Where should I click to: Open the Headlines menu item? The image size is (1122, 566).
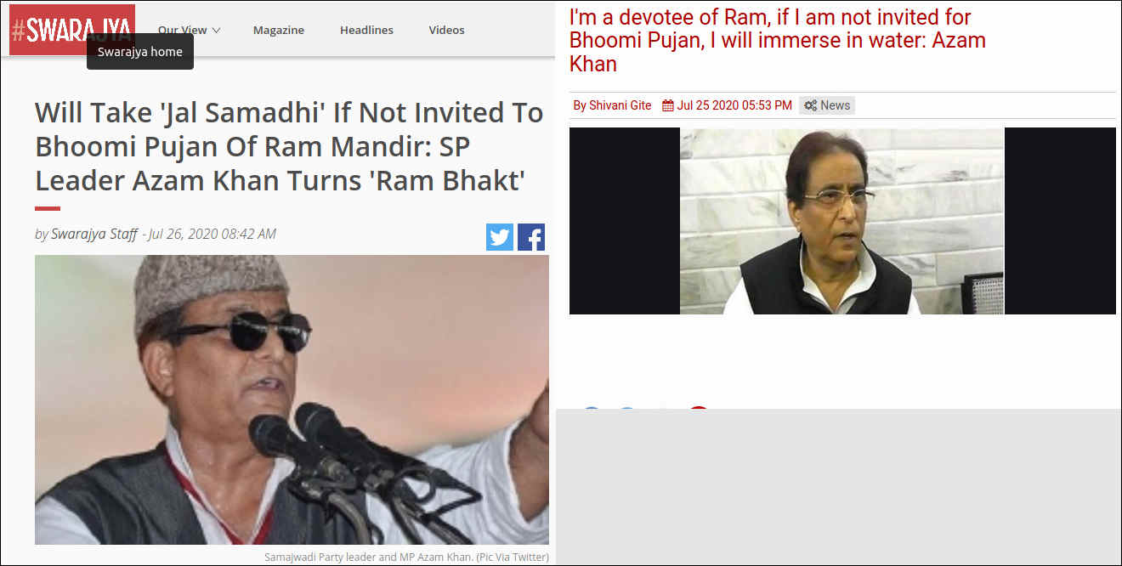(366, 30)
